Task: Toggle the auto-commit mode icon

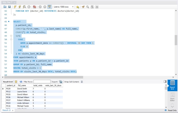Action: coord(49,7)
